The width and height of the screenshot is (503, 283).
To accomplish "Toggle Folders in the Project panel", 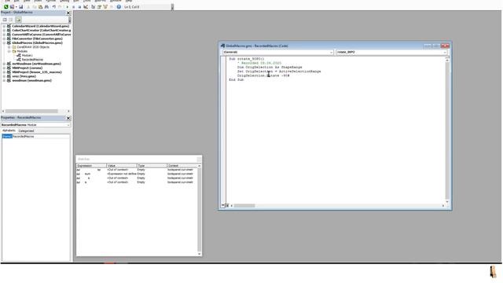I will coord(18,20).
